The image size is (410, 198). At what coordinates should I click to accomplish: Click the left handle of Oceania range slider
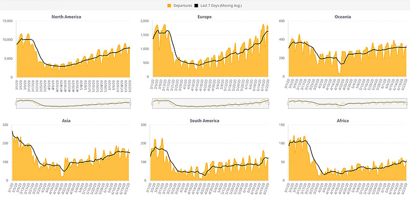(x=288, y=103)
